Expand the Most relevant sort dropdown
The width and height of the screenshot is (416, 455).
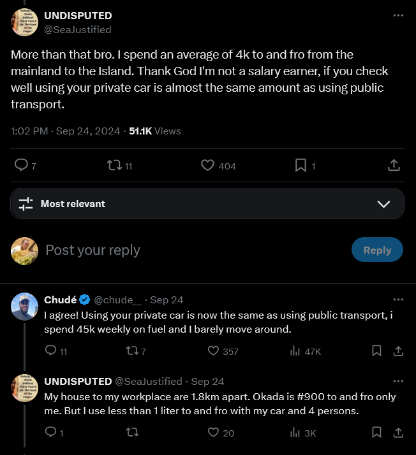(383, 204)
